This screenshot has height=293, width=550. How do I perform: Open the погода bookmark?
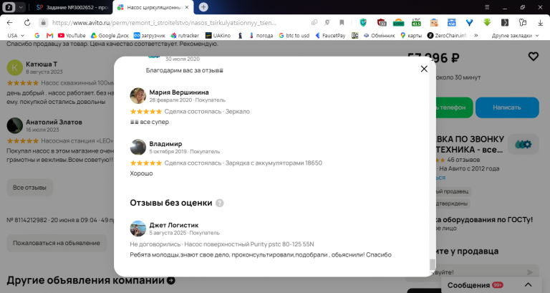tap(261, 35)
